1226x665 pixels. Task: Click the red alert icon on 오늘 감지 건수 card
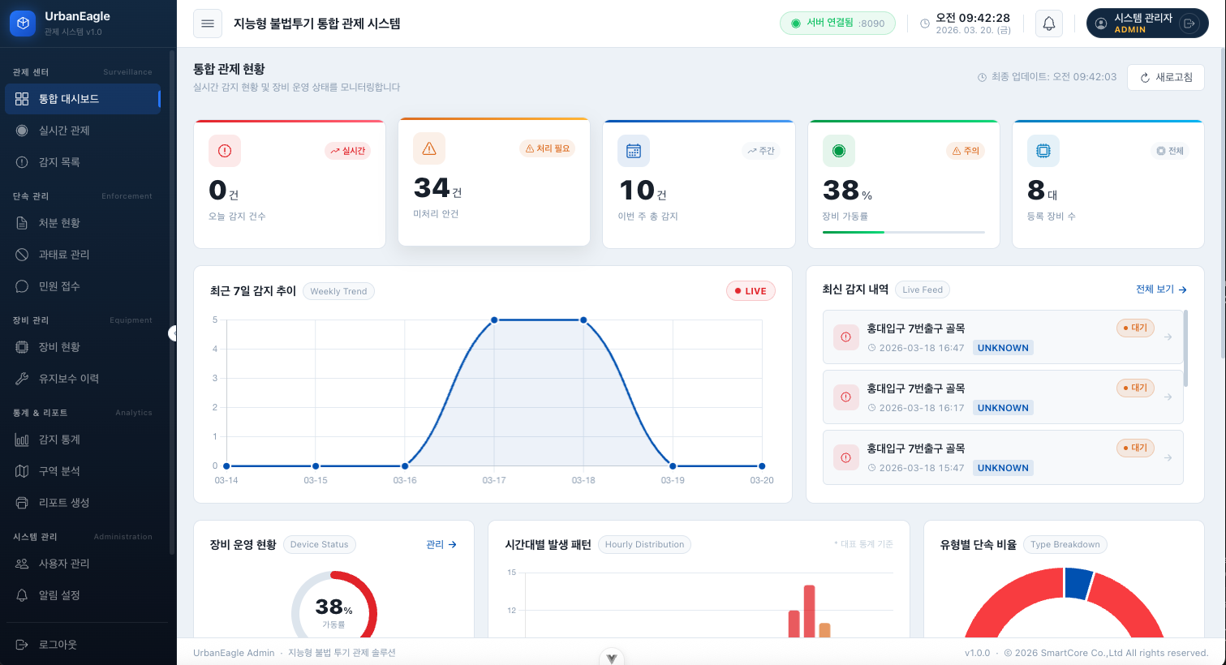[225, 151]
